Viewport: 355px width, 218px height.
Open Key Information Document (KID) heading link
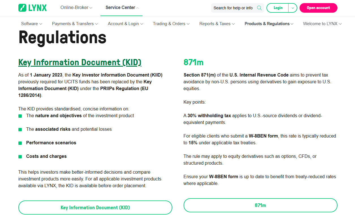click(80, 62)
